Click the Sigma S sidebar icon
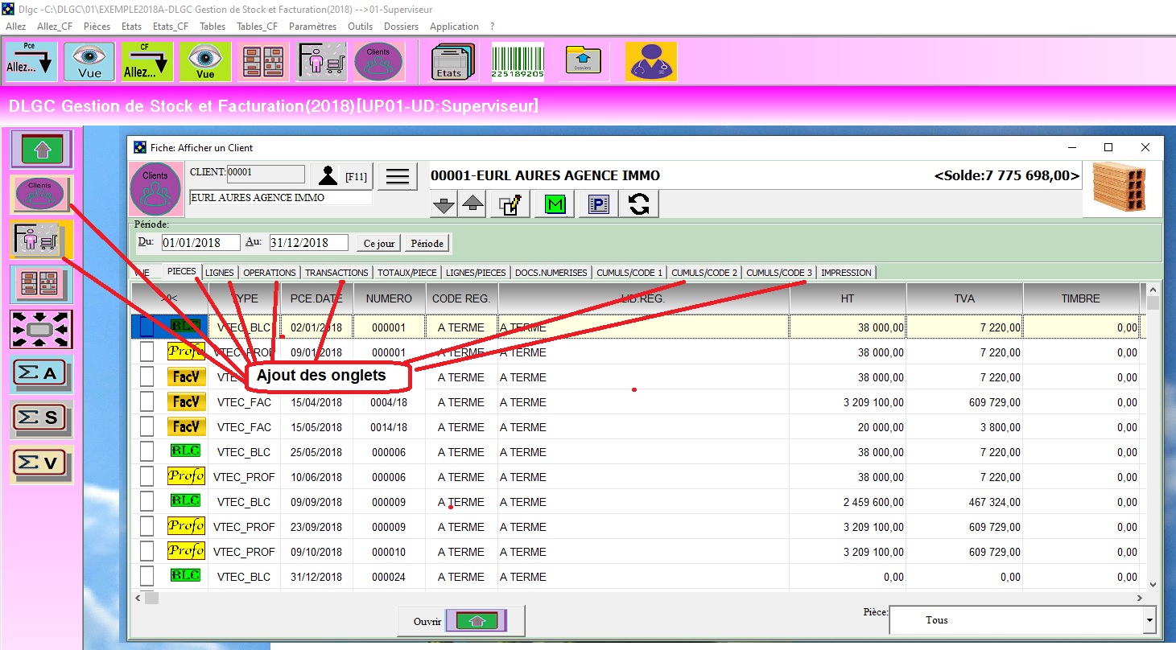Image resolution: width=1176 pixels, height=650 pixels. click(42, 419)
